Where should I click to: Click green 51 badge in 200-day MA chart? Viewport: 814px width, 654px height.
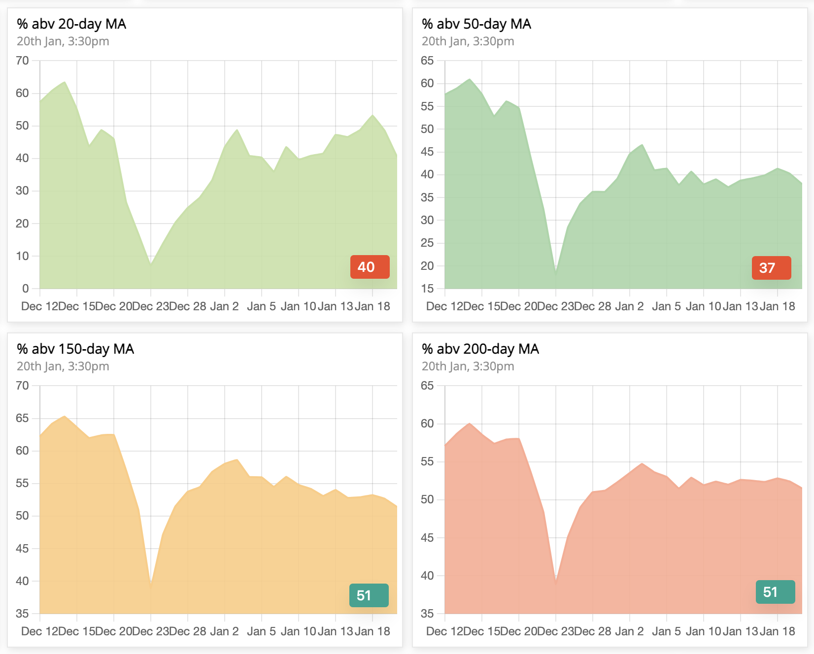pos(775,592)
